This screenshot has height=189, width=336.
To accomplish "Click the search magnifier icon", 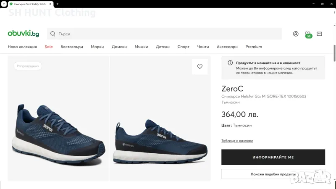I will [53, 34].
